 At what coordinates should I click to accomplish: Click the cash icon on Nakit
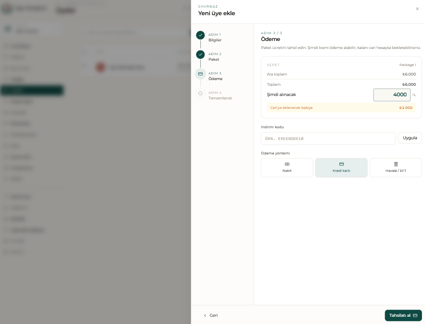point(287,164)
